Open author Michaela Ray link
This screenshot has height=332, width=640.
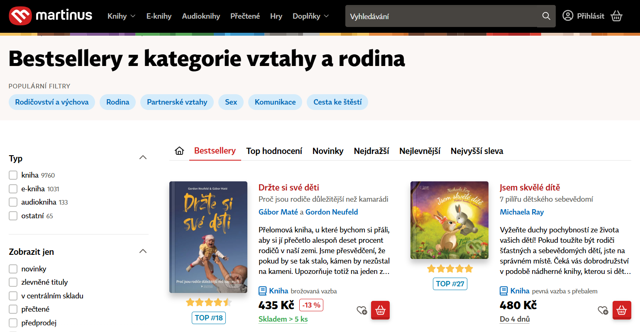(x=522, y=212)
